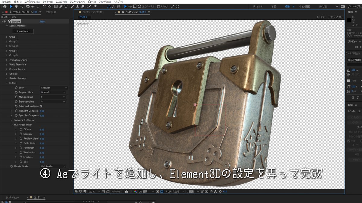Viewport: 362px width, 203px height.
Task: Open the composition panel menu icon
Action: pos(149,12)
